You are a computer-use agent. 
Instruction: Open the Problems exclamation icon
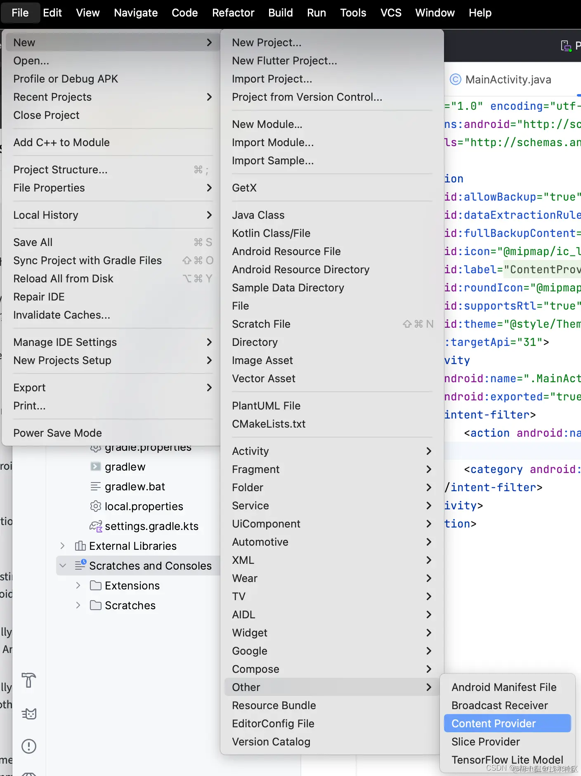coord(29,746)
